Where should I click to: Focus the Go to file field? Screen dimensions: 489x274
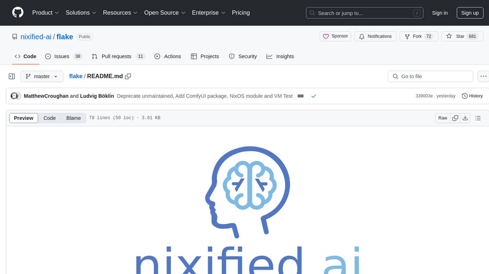pyautogui.click(x=430, y=76)
